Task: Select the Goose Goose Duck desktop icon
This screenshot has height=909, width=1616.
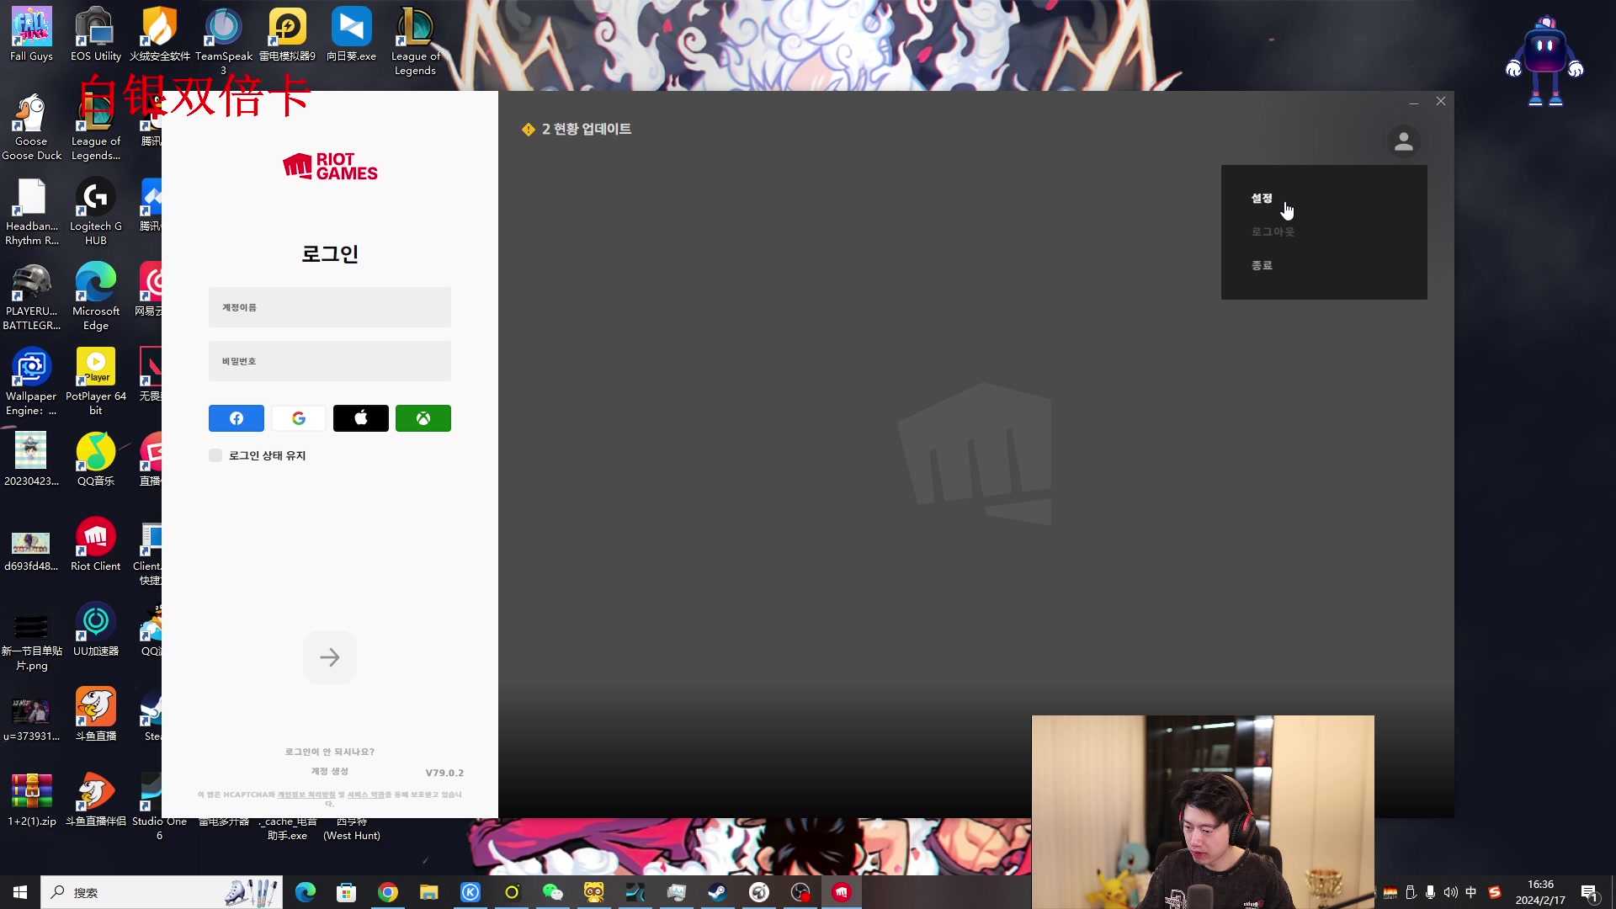Action: tap(31, 126)
